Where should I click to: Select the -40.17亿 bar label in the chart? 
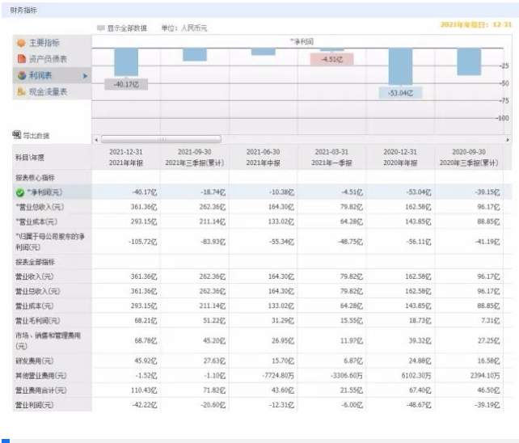[x=125, y=83]
